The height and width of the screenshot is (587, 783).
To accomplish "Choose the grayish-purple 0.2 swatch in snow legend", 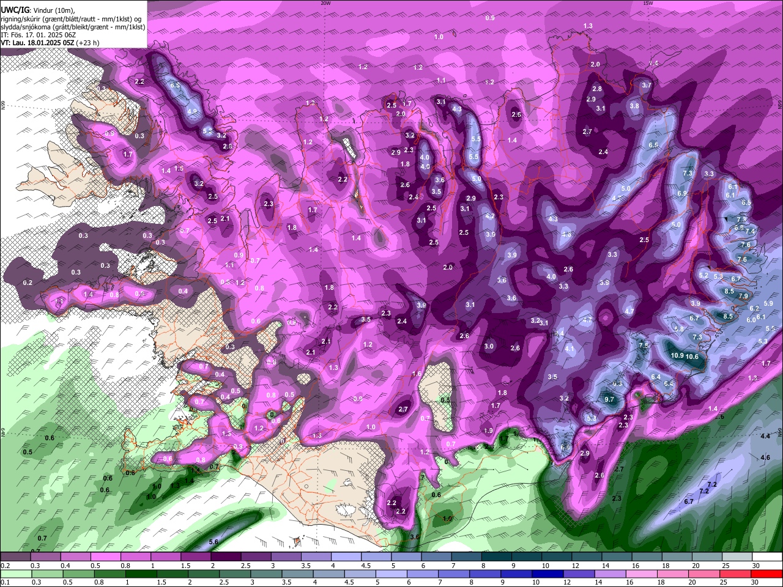I will point(15,557).
